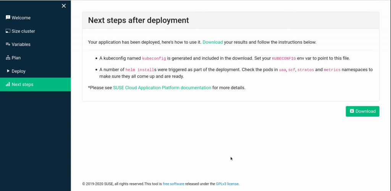
Task: Click the Next steps bar-chart icon
Action: (8, 84)
